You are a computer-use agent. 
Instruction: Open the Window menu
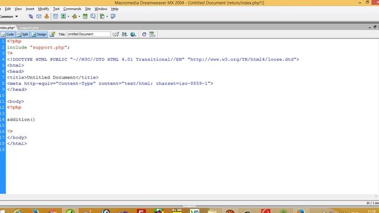(x=101, y=9)
